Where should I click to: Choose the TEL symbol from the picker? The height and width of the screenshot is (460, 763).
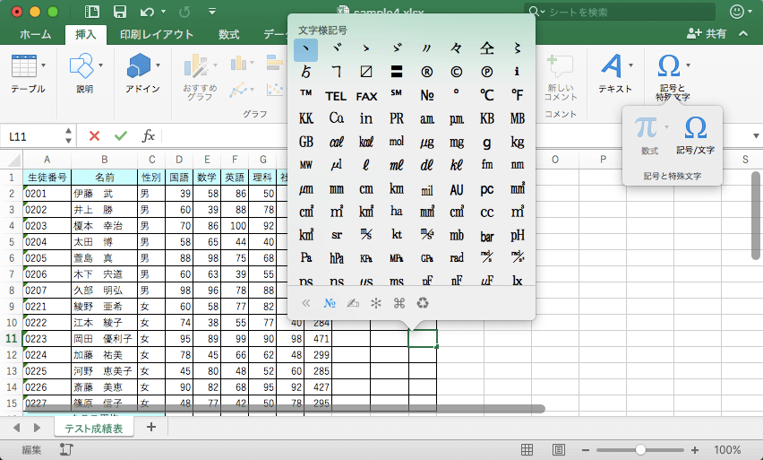point(336,95)
